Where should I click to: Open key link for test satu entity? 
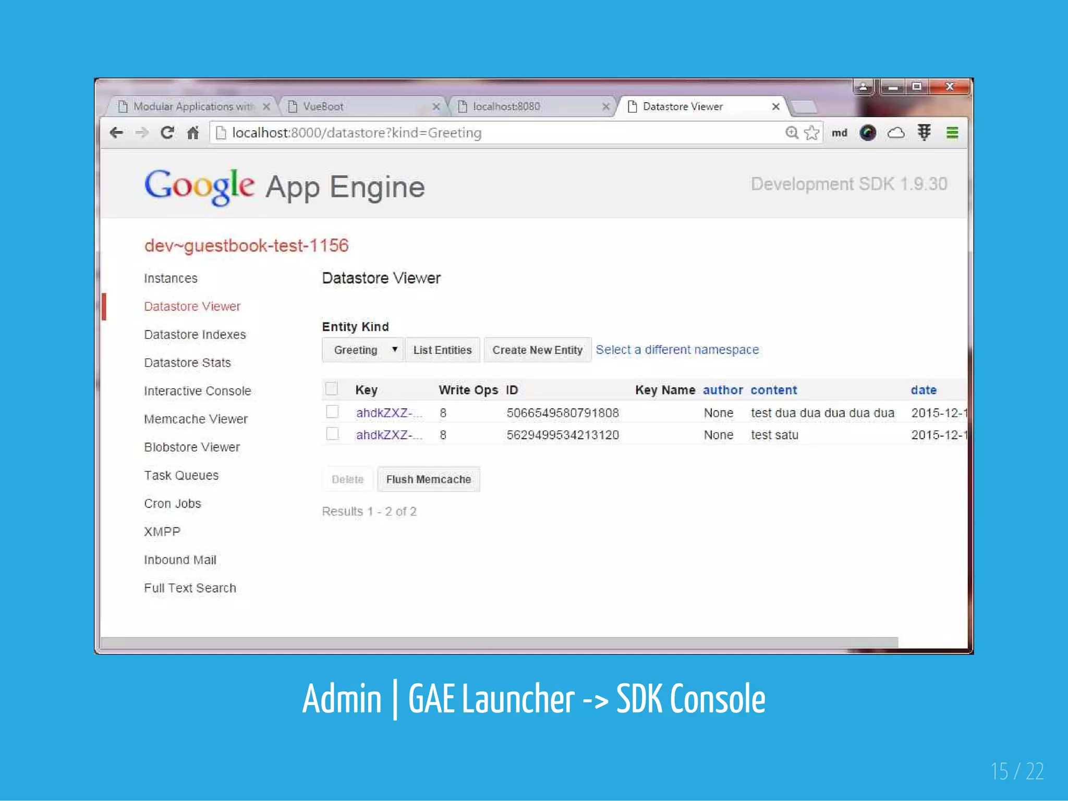pyautogui.click(x=389, y=435)
